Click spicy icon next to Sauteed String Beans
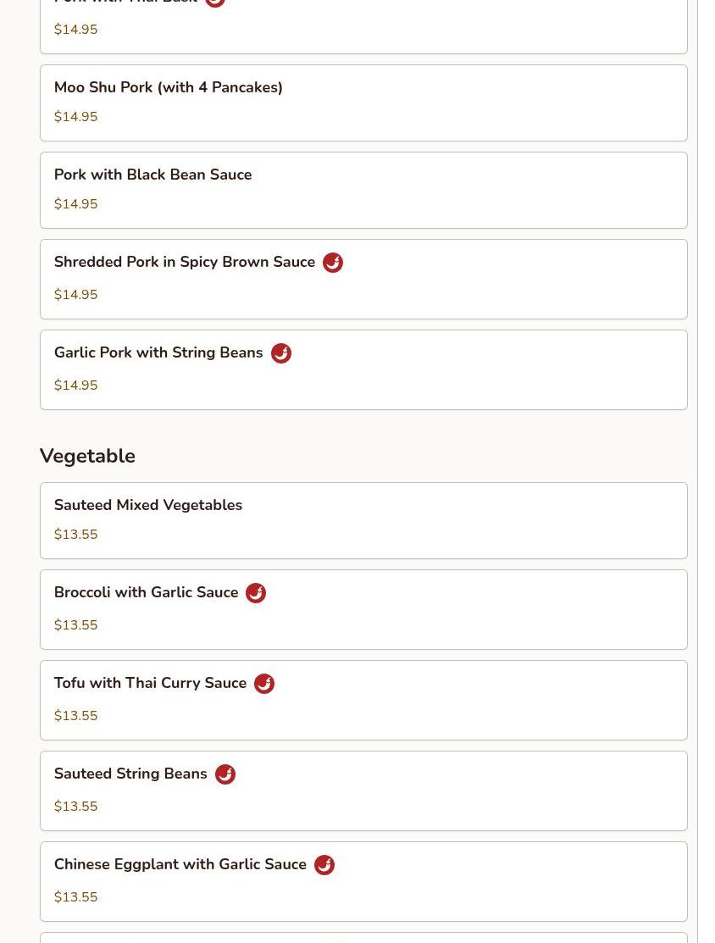 click(x=225, y=774)
